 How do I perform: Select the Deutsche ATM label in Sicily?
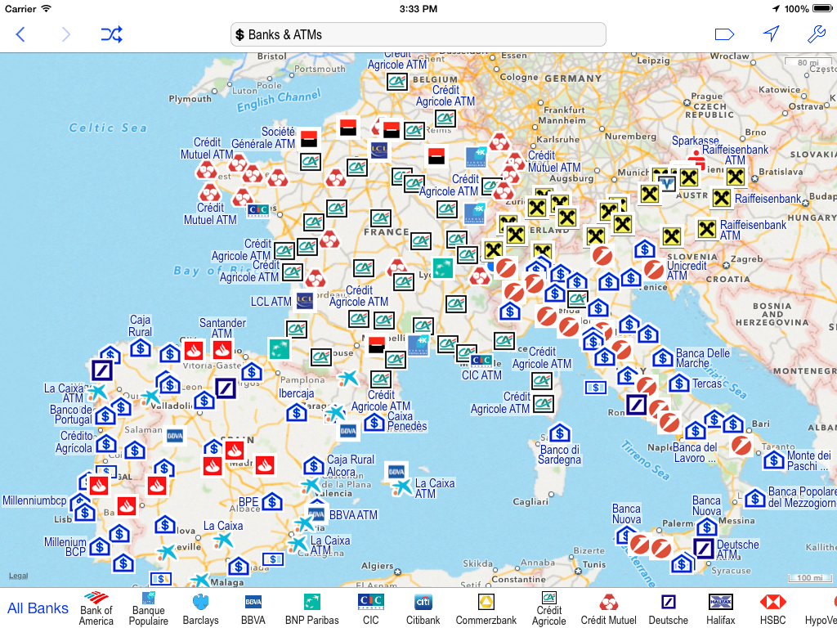click(737, 550)
